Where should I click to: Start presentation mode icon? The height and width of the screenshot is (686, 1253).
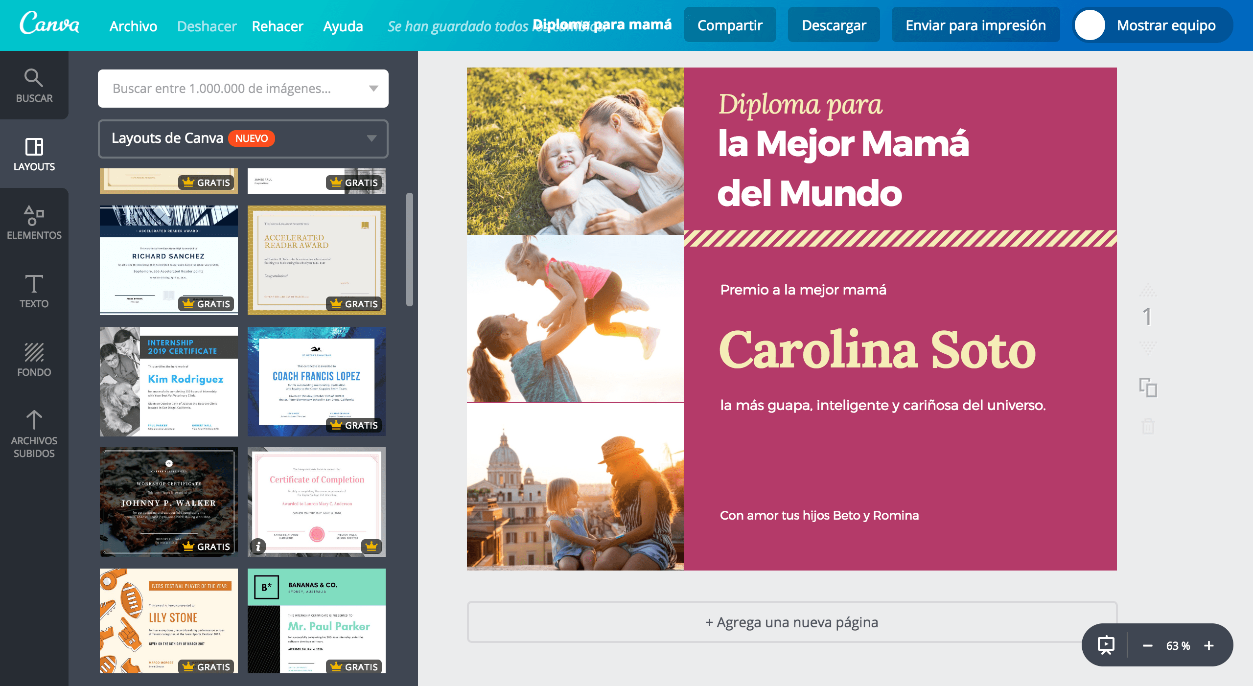pyautogui.click(x=1106, y=645)
